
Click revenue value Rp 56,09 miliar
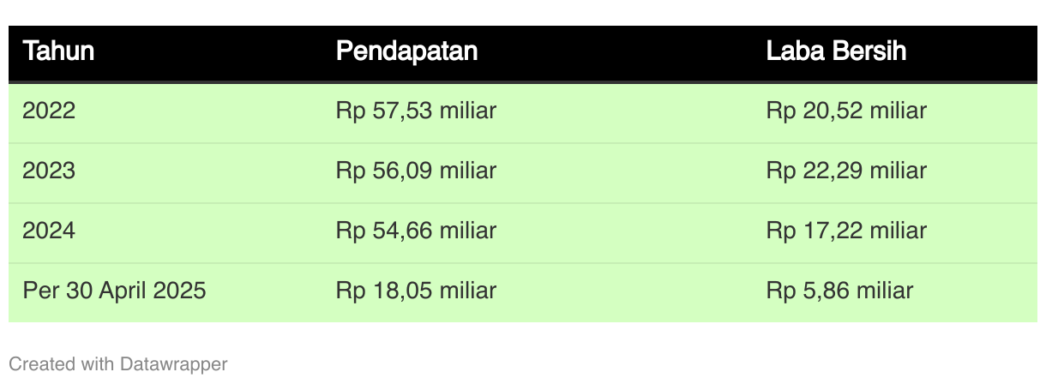click(417, 171)
